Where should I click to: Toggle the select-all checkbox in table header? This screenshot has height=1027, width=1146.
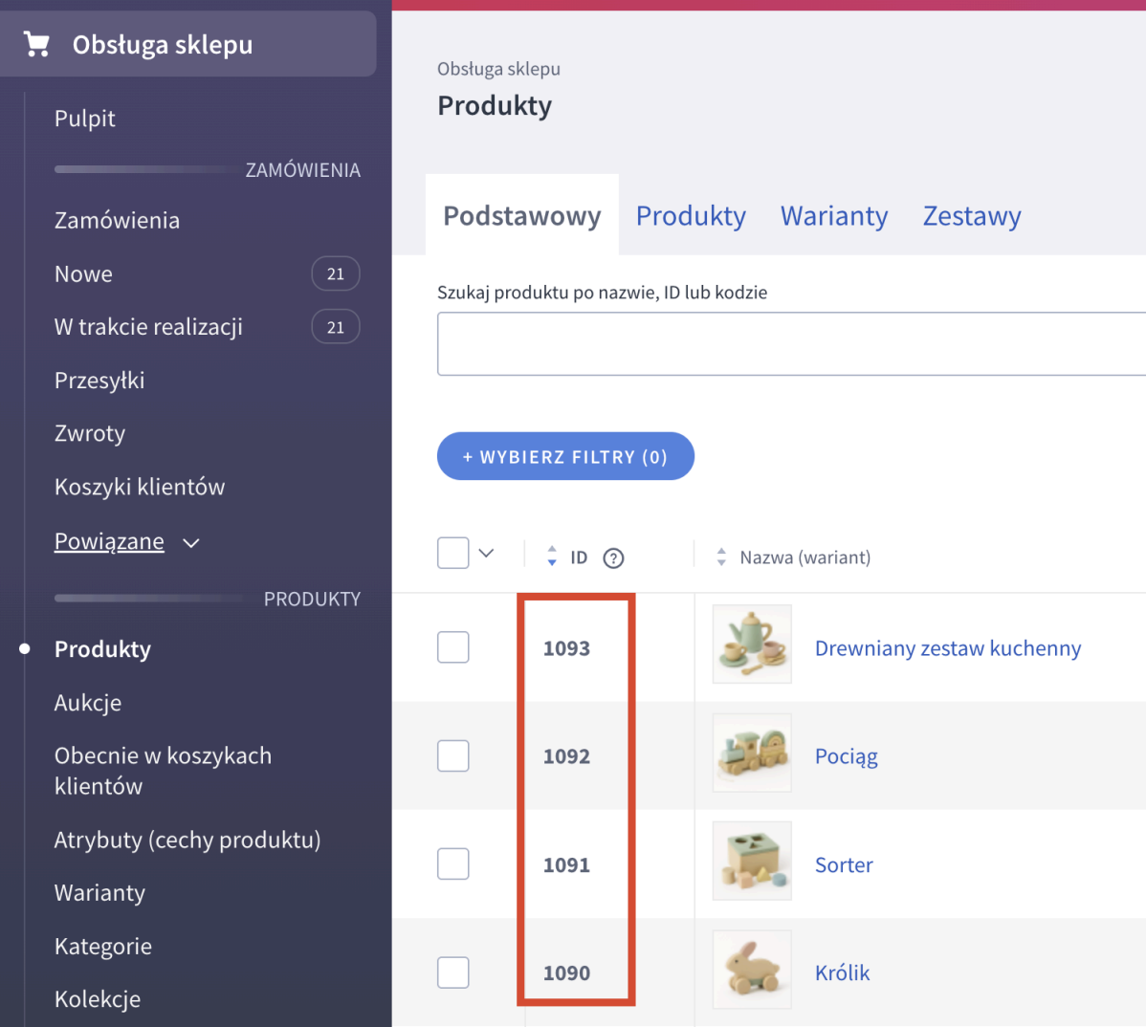coord(453,553)
